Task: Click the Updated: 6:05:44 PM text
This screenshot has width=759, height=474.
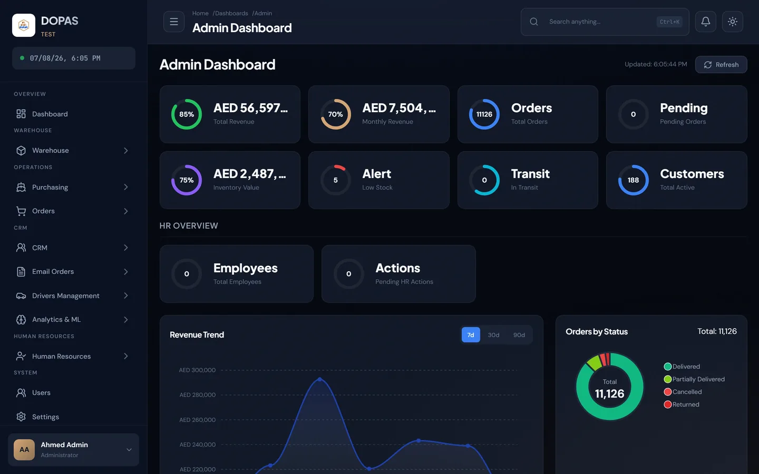Action: pos(656,64)
